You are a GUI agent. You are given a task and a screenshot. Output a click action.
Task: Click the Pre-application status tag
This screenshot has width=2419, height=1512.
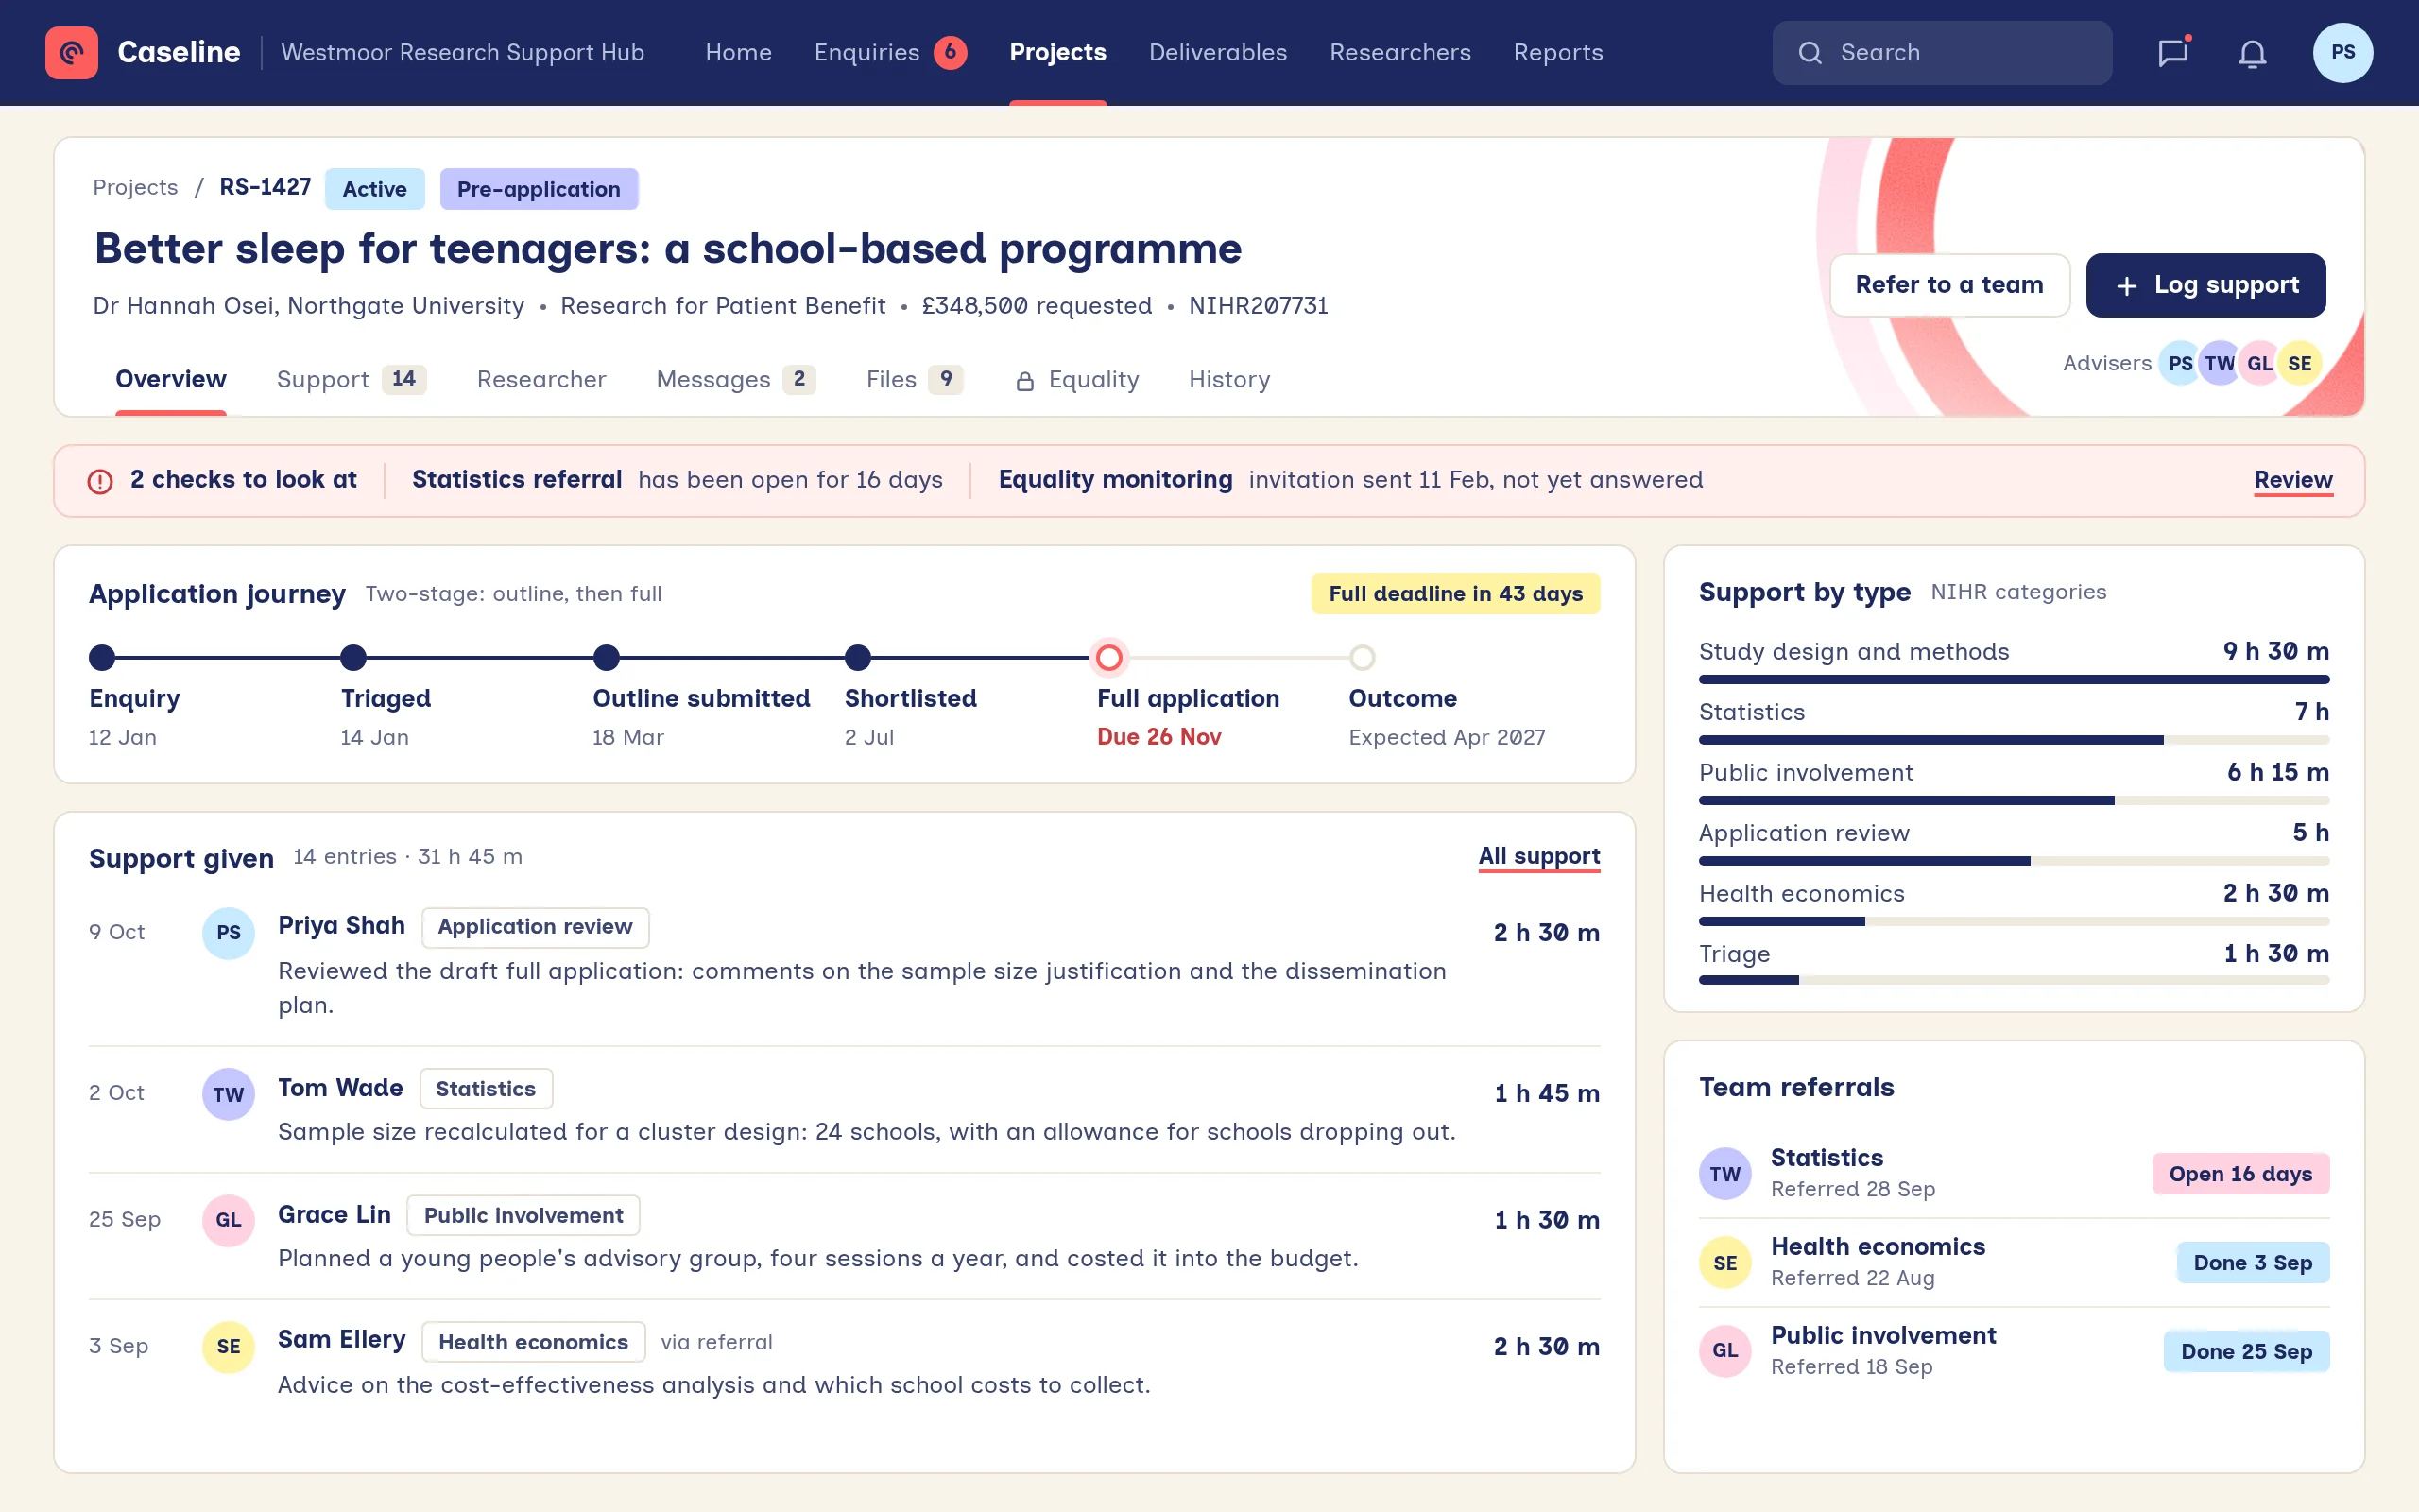coord(539,189)
